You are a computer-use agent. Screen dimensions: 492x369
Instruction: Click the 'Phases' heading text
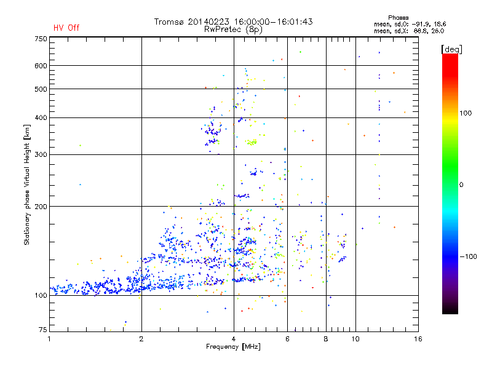[398, 18]
